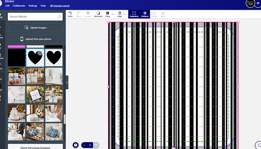The height and width of the screenshot is (149, 261).
Task: Click top-left pink corner handle
Action: [108, 22]
